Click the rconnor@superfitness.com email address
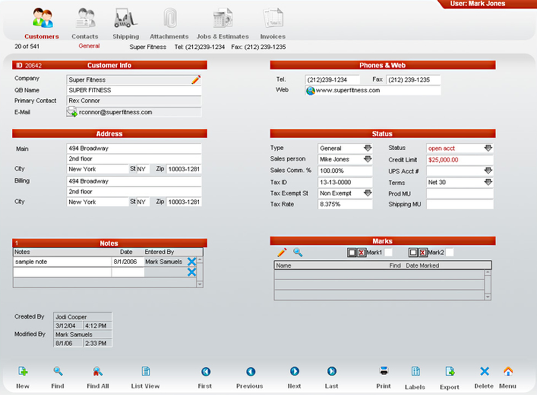The width and height of the screenshot is (537, 395). click(x=115, y=112)
